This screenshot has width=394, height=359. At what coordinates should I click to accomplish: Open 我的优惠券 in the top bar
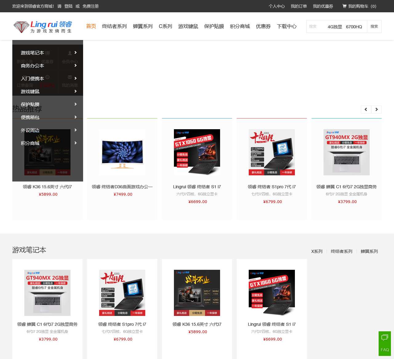tap(323, 6)
